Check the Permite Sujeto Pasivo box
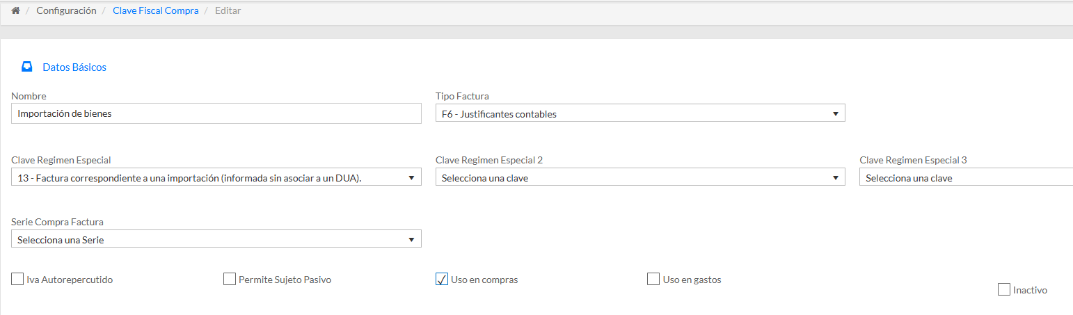Screen dimensions: 1073x315 coord(230,280)
